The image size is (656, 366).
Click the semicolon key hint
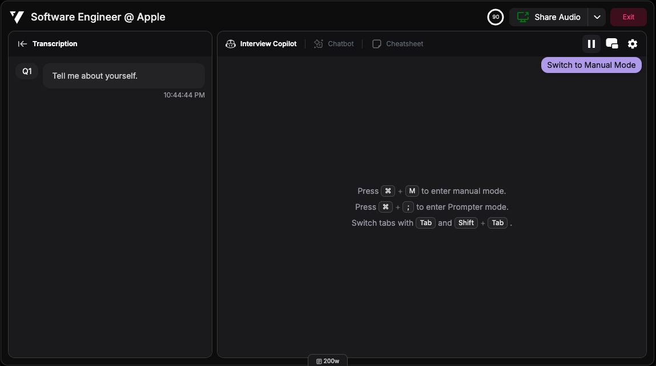[x=408, y=208]
